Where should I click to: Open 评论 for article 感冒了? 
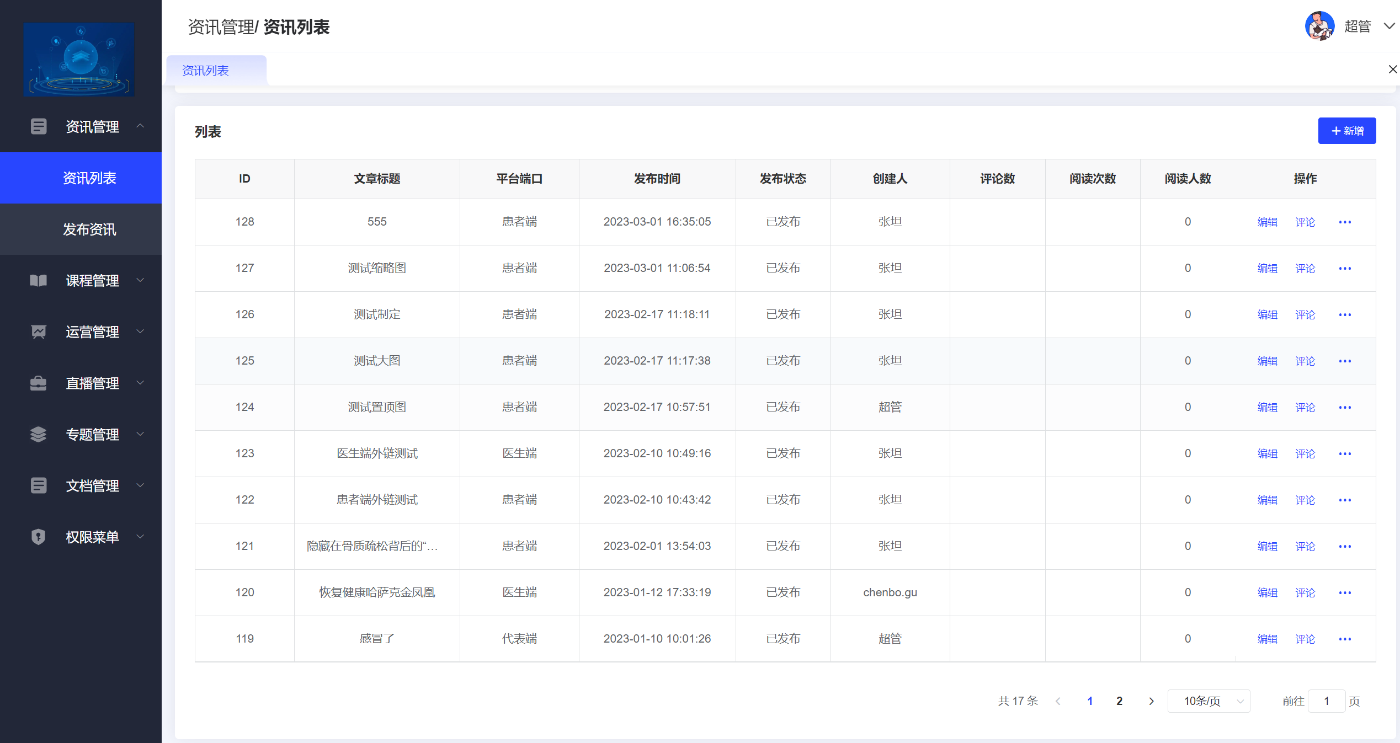tap(1305, 639)
